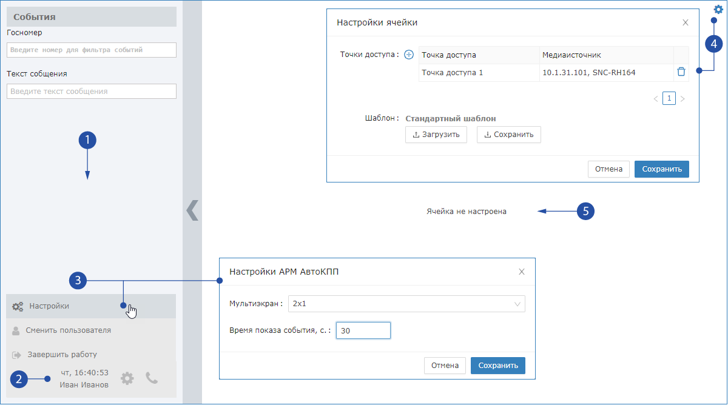Click Отмена in Настройки АРМ АвтоКПП dialog
This screenshot has height=405, width=728.
445,366
